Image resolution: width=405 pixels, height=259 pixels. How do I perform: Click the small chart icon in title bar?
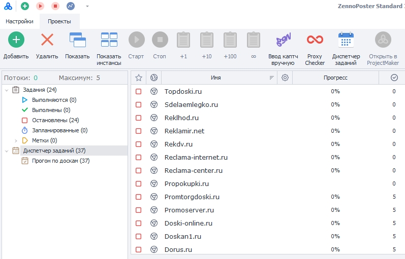tap(71, 6)
